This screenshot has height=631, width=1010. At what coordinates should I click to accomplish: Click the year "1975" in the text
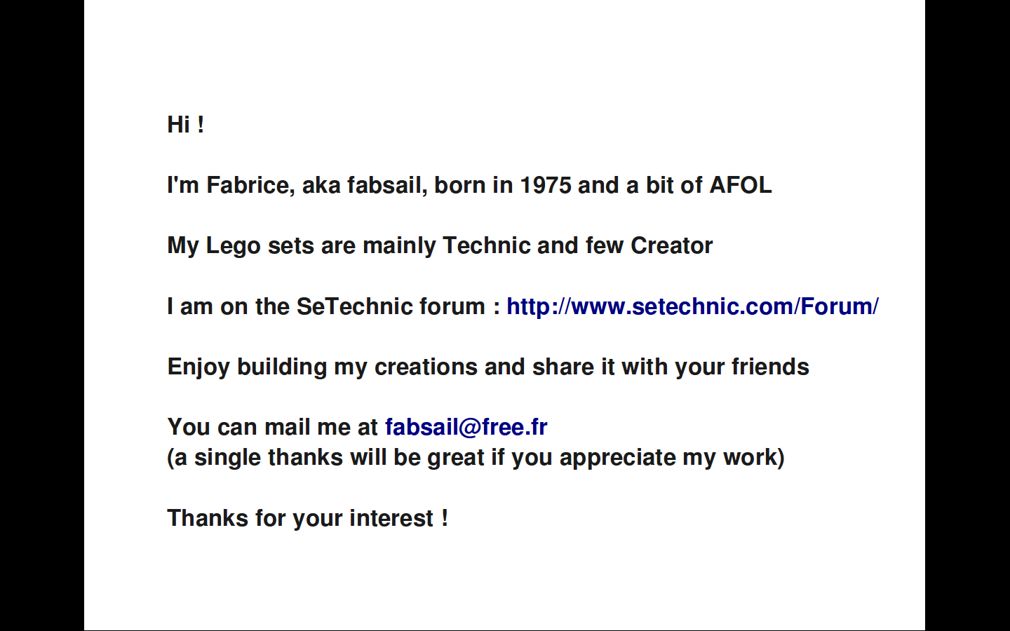[x=545, y=185]
